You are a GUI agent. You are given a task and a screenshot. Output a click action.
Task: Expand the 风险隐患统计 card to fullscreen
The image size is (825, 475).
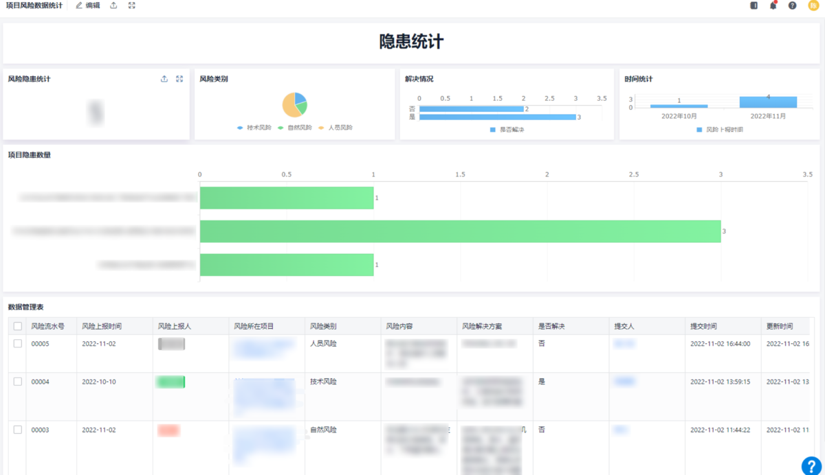coord(179,79)
